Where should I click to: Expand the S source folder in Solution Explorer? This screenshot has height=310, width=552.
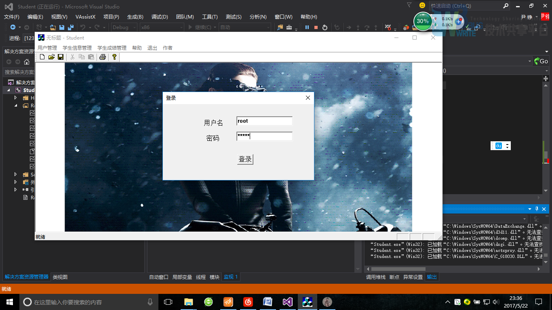pos(15,174)
